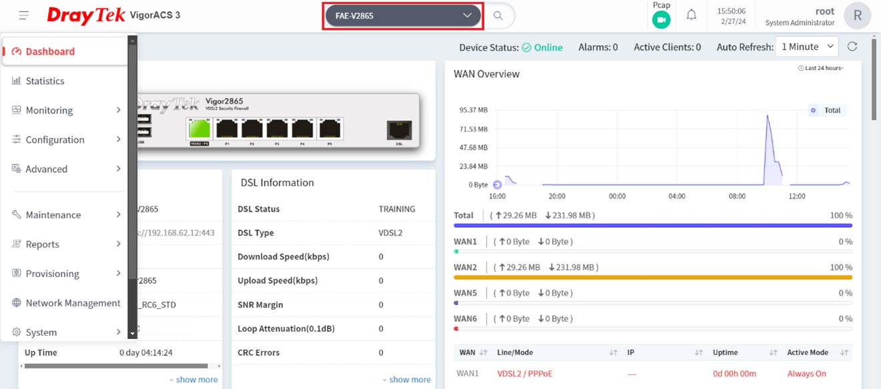Click the page vertical scrollbar
This screenshot has height=389, width=881.
(x=875, y=80)
